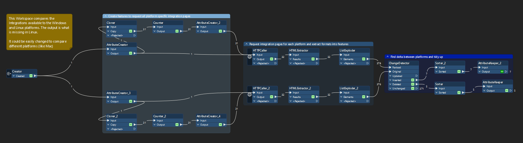Expand the ChangeDetector Deleted port attributes
This screenshot has height=143, width=523.
click(390, 84)
